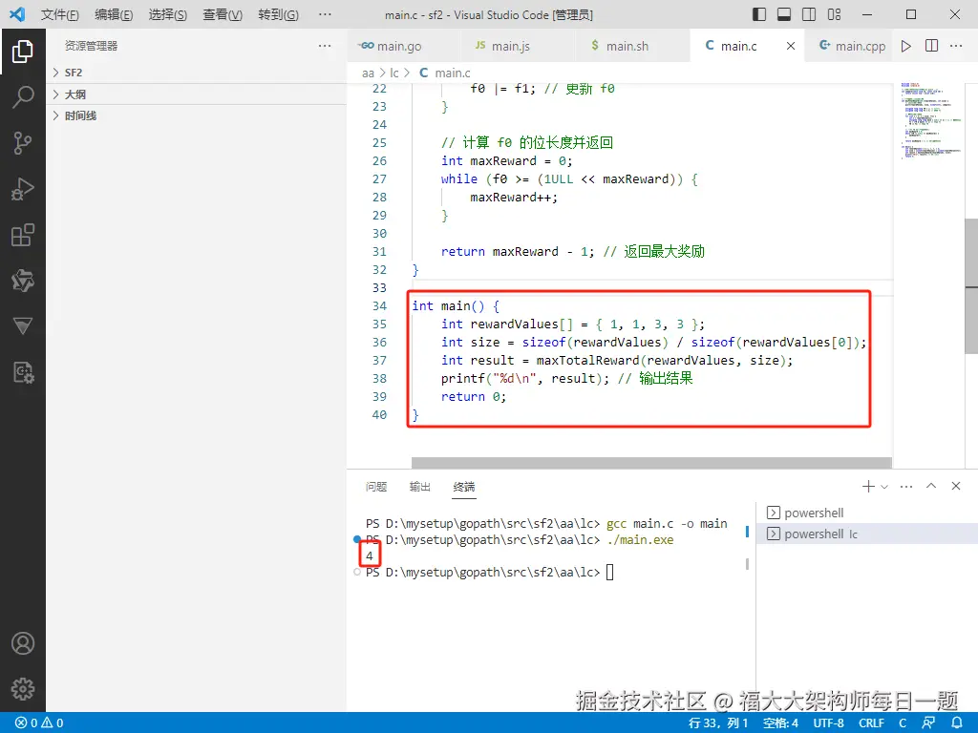Open the 编辑(E) menu
Viewport: 978px width, 733px height.
[115, 14]
